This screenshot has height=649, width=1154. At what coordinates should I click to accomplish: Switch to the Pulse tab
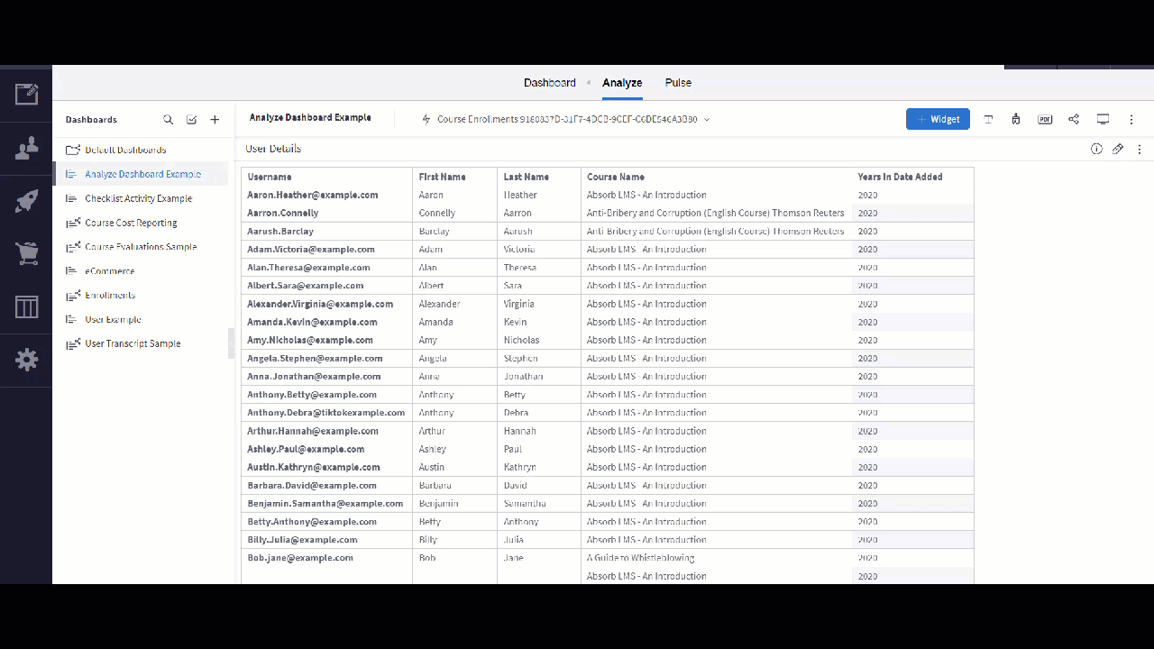tap(678, 83)
